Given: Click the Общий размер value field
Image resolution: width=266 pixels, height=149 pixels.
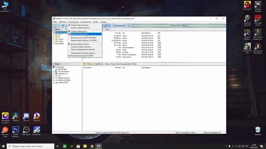Looking at the screenshot, I should pyautogui.click(x=129, y=26).
